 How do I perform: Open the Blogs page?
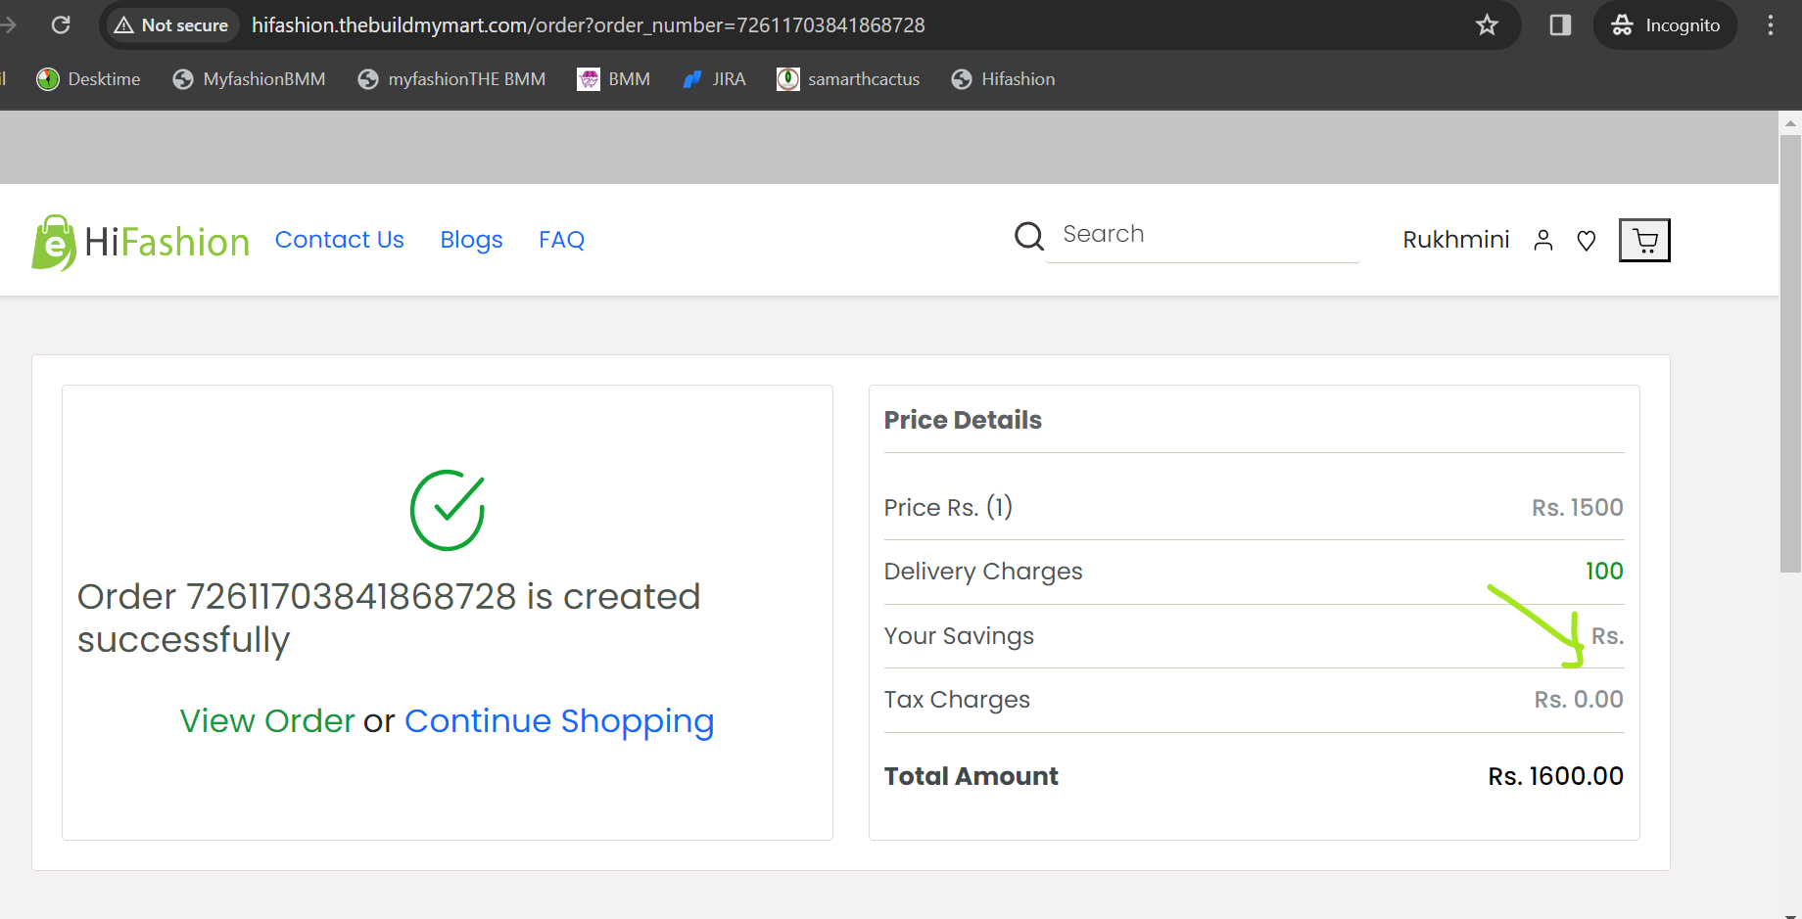pyautogui.click(x=471, y=240)
